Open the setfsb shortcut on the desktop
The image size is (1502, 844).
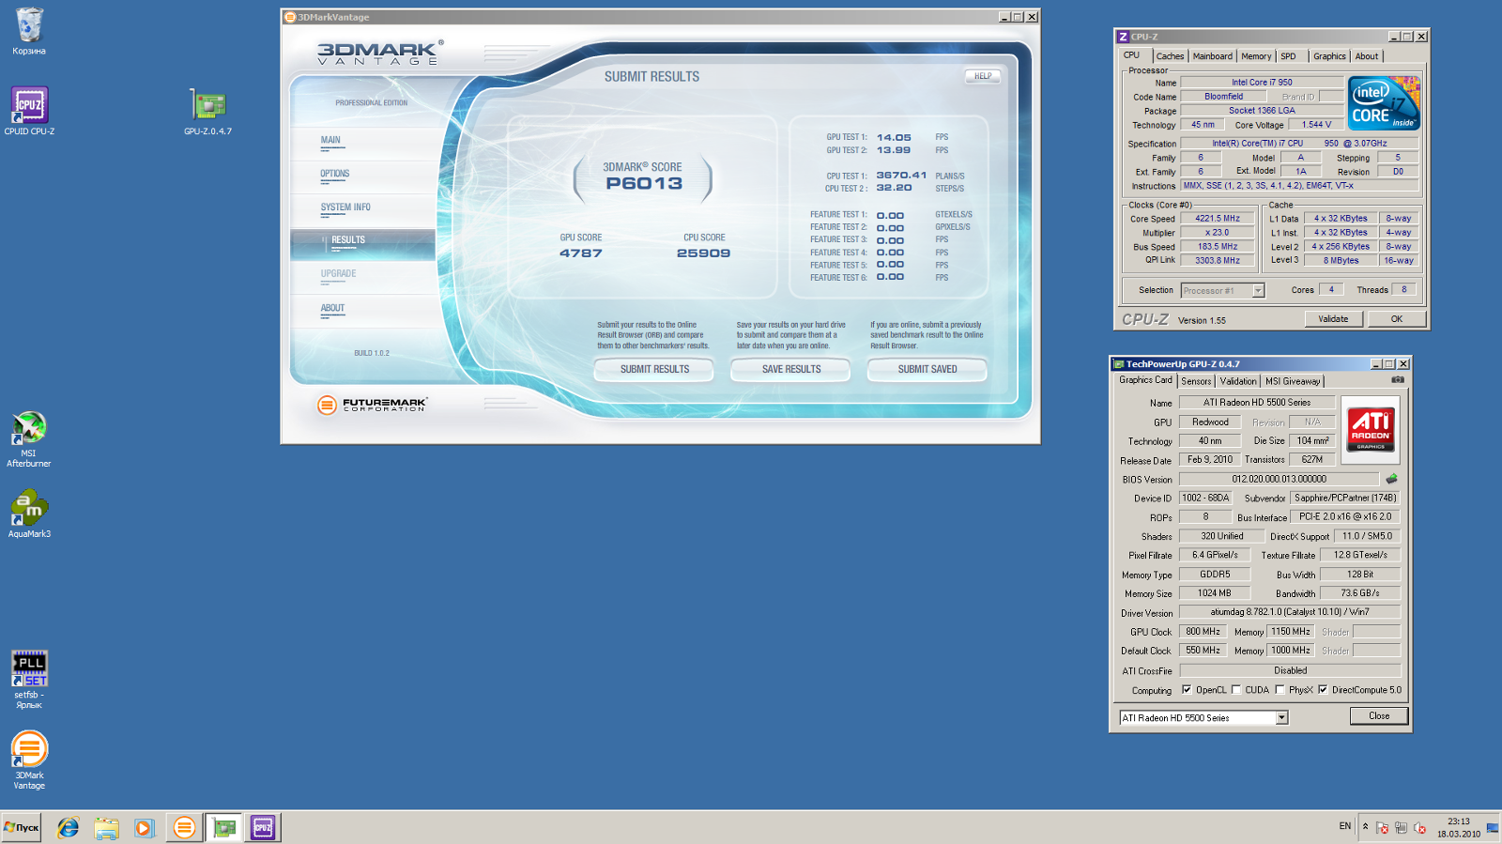[29, 679]
